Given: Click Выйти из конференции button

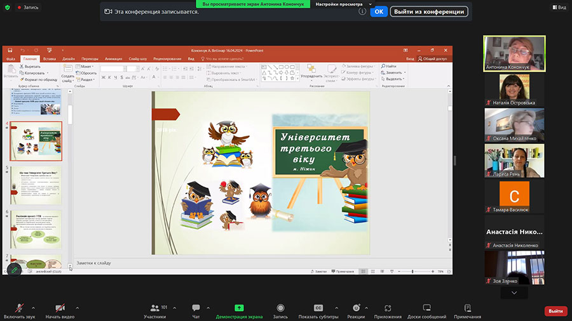Looking at the screenshot, I should [429, 11].
